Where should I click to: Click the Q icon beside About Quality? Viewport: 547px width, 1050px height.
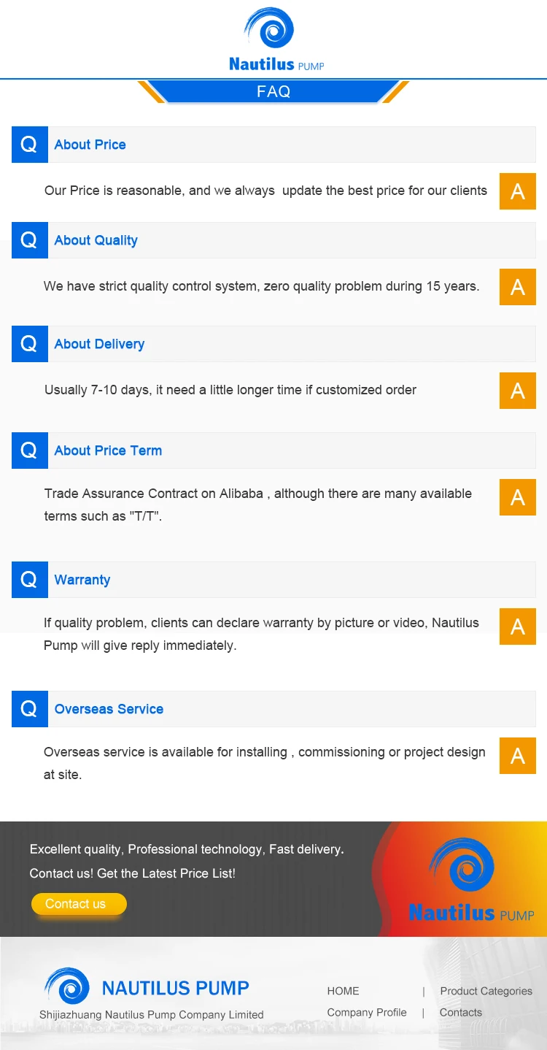click(29, 240)
